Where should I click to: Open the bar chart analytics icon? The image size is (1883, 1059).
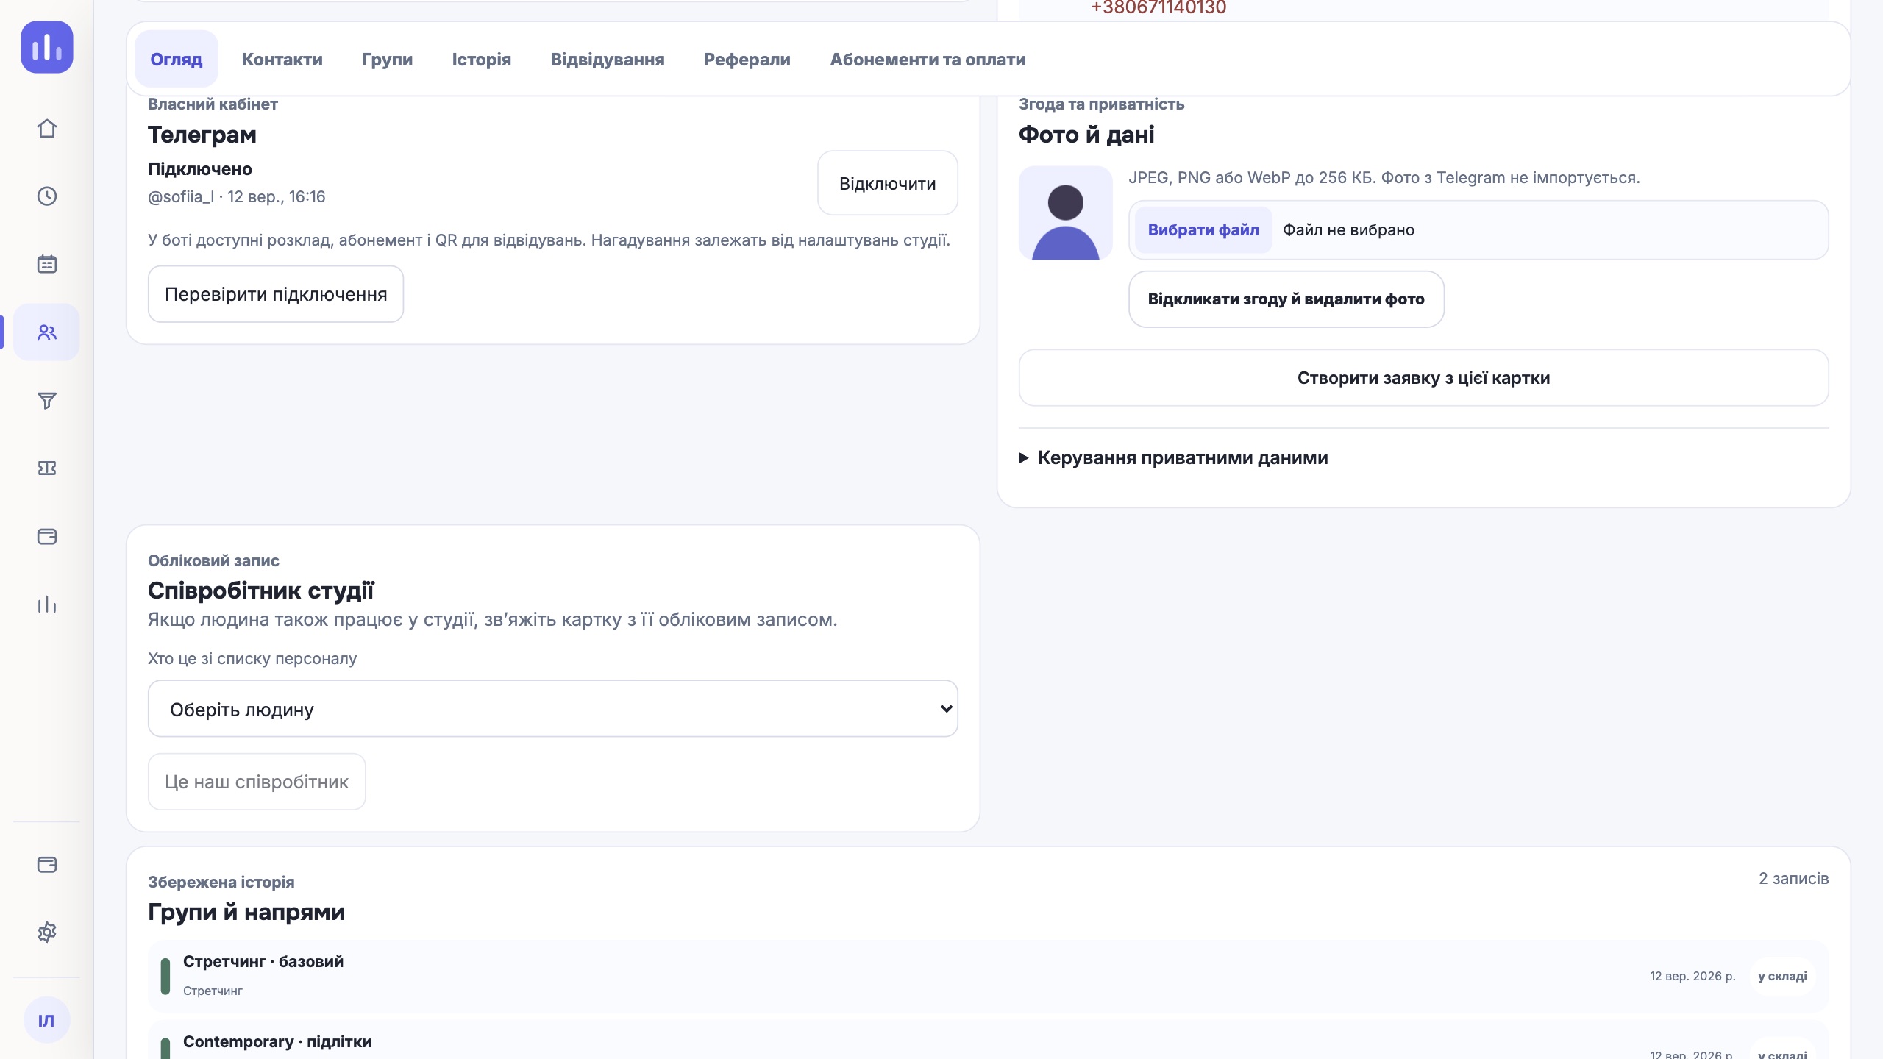coord(47,605)
